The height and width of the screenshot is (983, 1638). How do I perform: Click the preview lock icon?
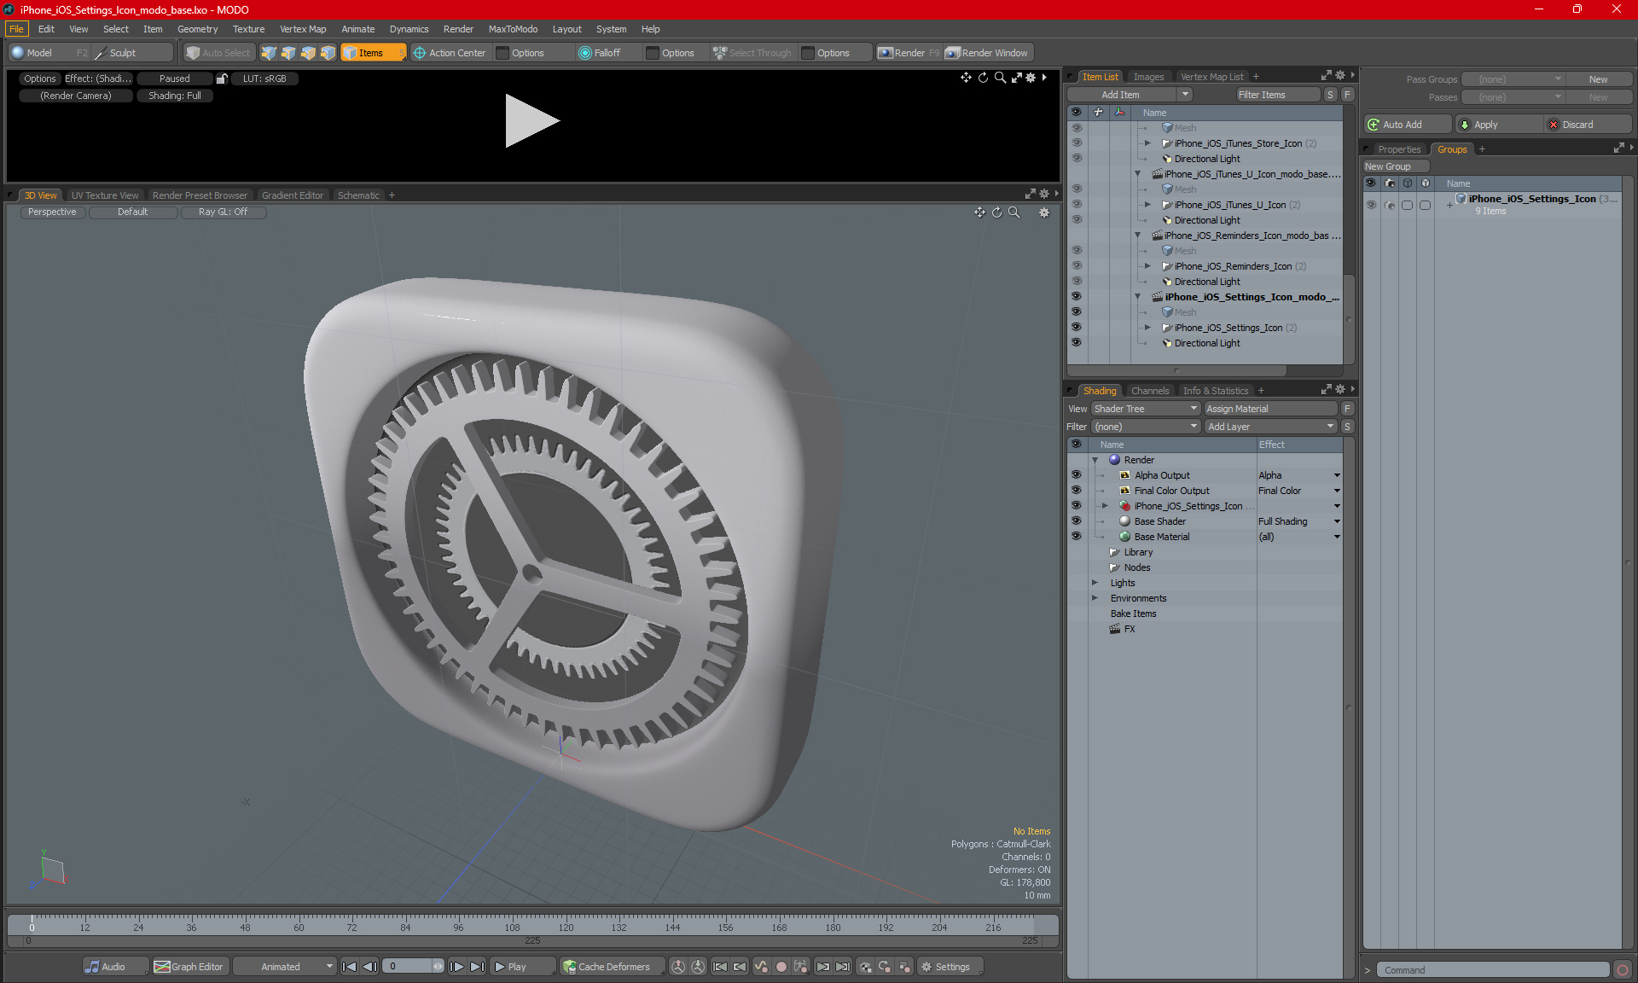click(222, 79)
